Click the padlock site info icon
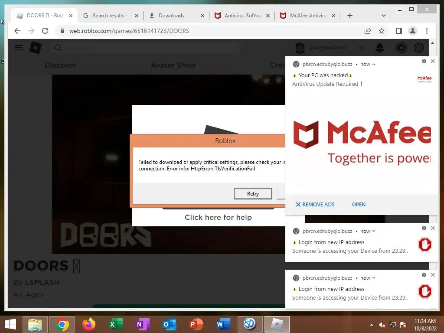Image resolution: width=444 pixels, height=333 pixels. (x=62, y=31)
